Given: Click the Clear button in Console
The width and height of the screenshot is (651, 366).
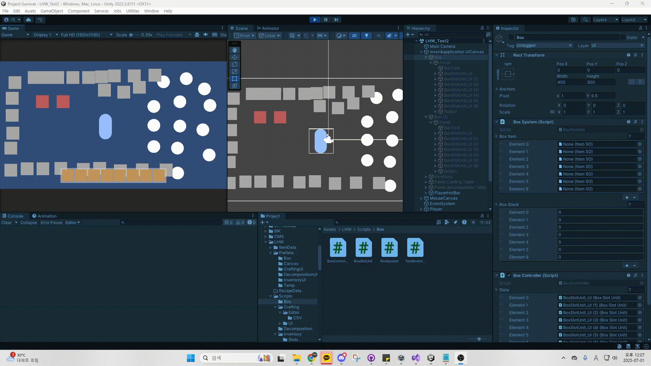Looking at the screenshot, I should [x=6, y=223].
